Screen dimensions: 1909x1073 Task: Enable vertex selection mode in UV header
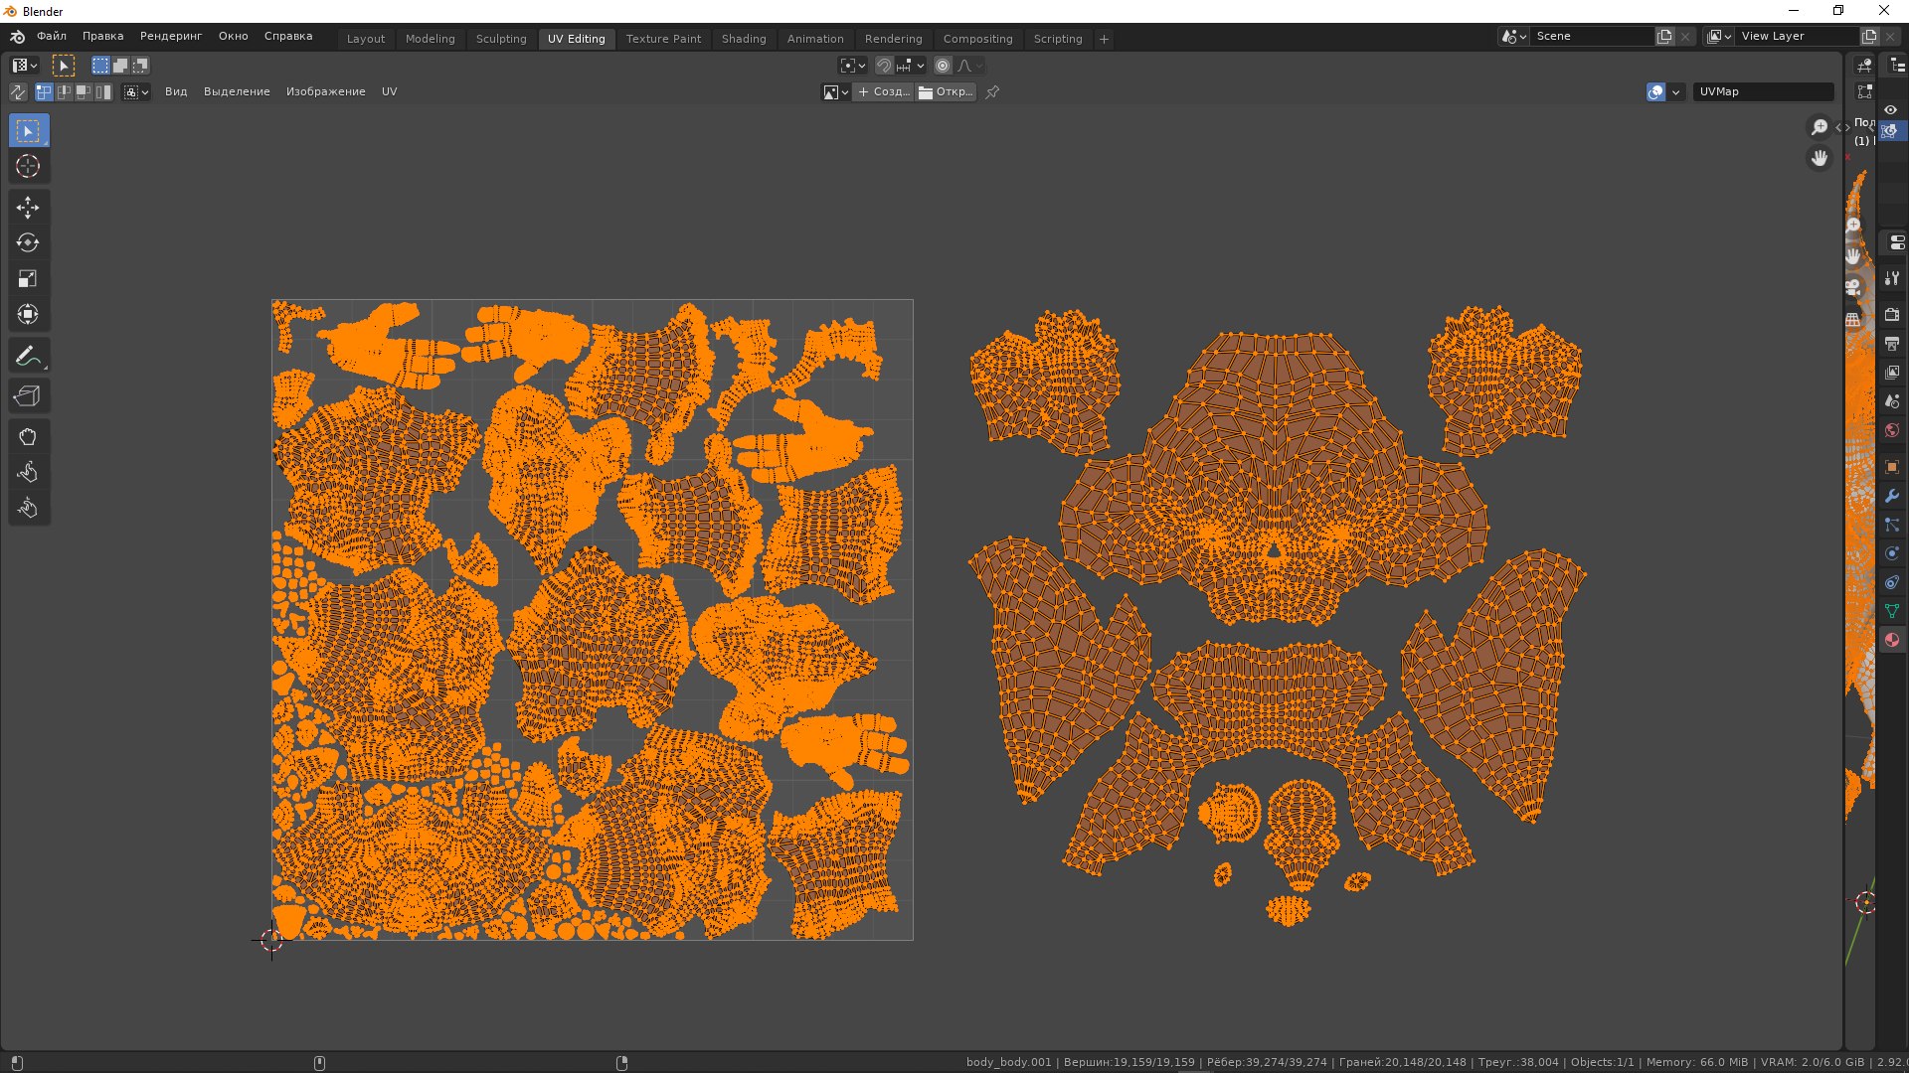(44, 91)
